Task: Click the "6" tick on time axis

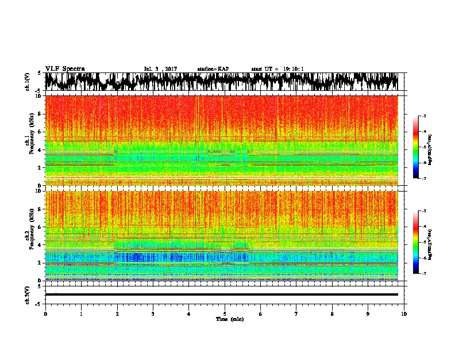Action: pos(261,314)
